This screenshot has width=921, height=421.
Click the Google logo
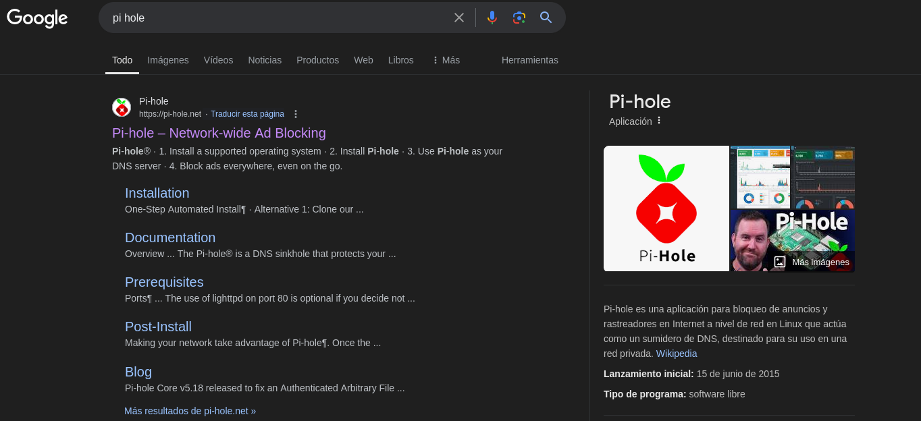tap(37, 18)
